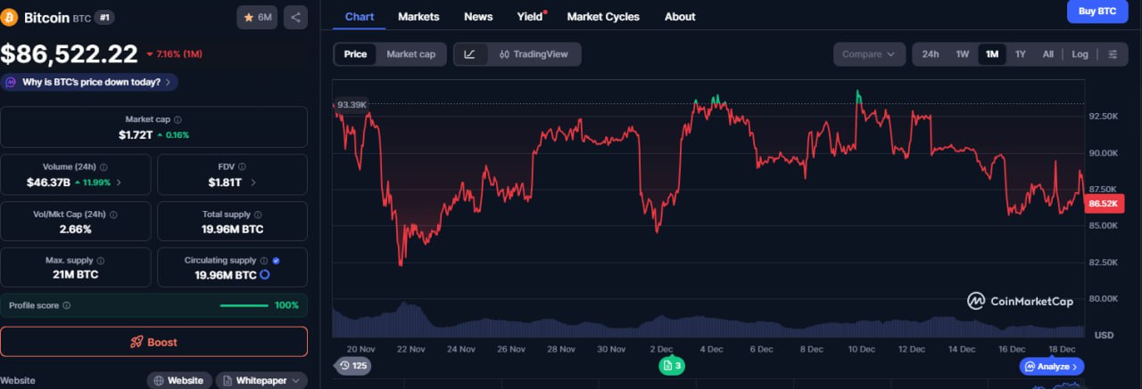The width and height of the screenshot is (1142, 389).
Task: Switch to line chart type icon
Action: 470,54
